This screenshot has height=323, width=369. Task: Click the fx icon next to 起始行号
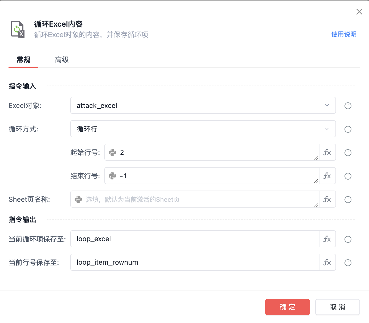tap(327, 152)
